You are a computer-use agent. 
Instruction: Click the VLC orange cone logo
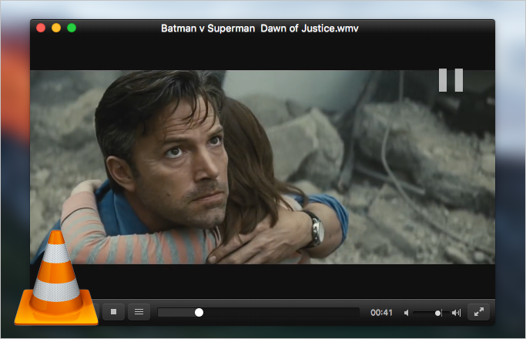[56, 278]
